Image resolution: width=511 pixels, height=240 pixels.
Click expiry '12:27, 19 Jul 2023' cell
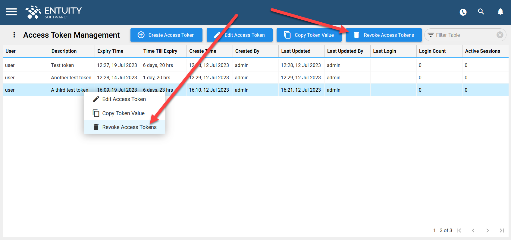point(118,65)
